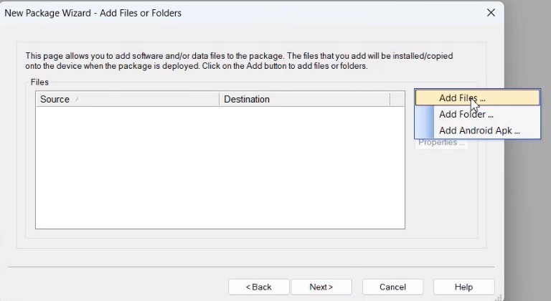Select the Add Folder menu entry
551x301 pixels.
click(x=466, y=114)
